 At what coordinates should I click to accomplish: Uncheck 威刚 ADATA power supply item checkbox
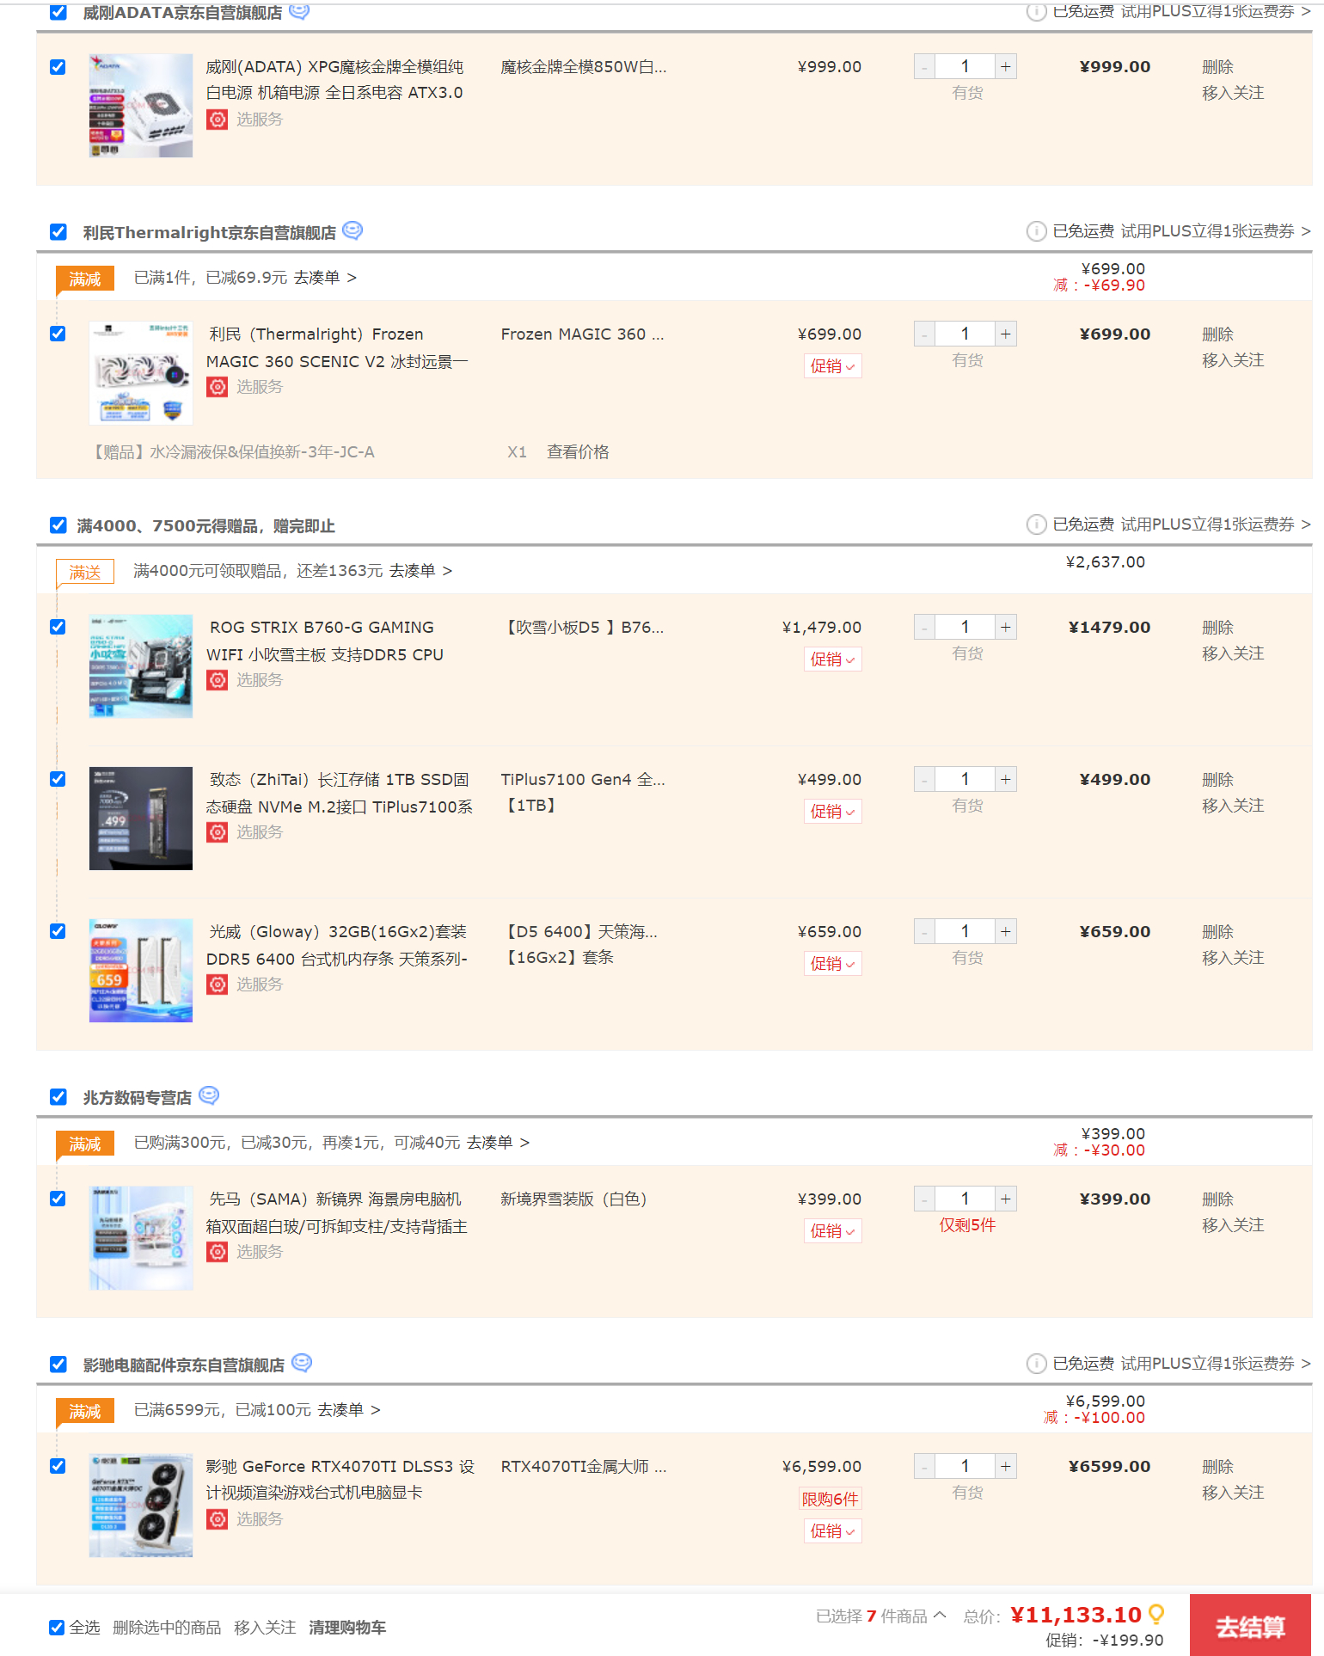[x=58, y=67]
